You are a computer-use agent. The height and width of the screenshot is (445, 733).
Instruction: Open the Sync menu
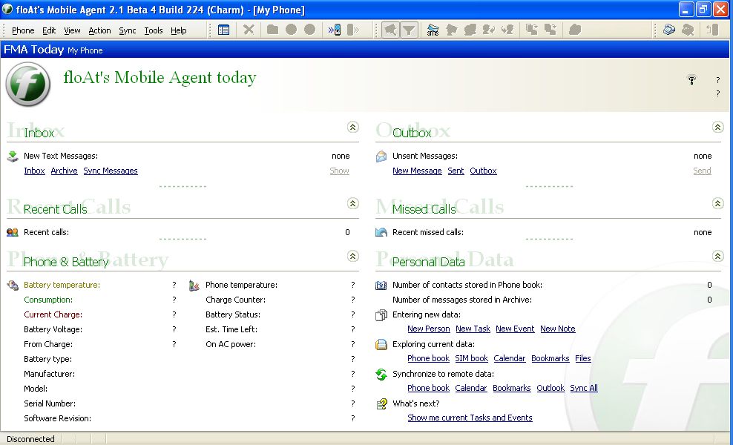pyautogui.click(x=127, y=30)
